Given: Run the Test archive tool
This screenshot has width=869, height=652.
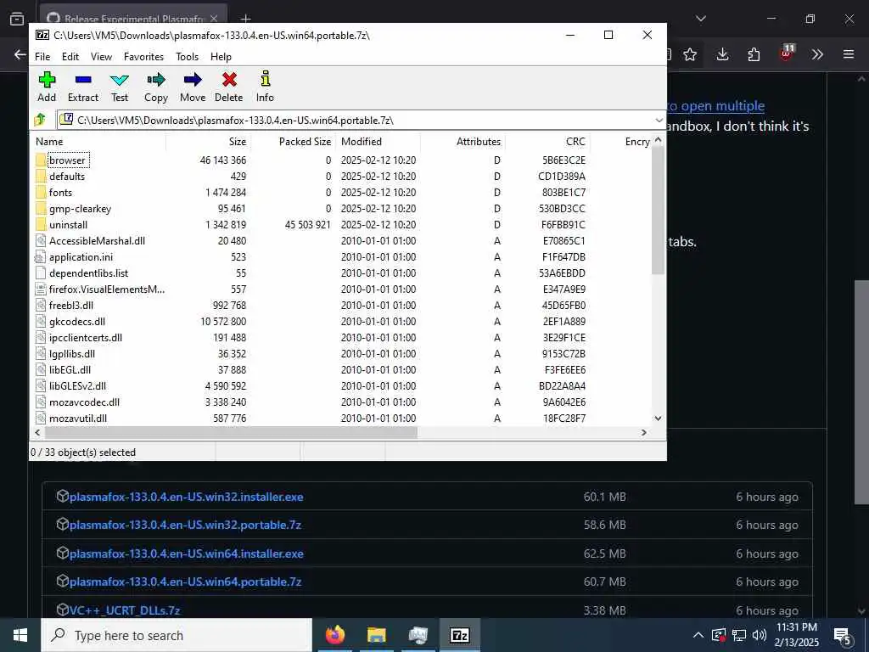Looking at the screenshot, I should tap(119, 80).
